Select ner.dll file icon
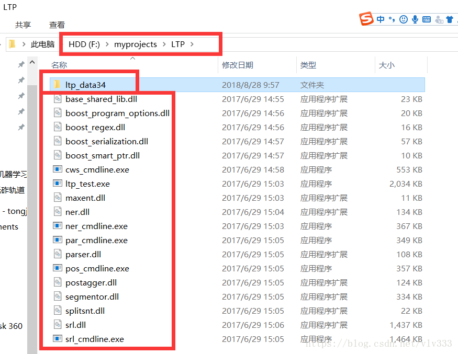 [58, 212]
